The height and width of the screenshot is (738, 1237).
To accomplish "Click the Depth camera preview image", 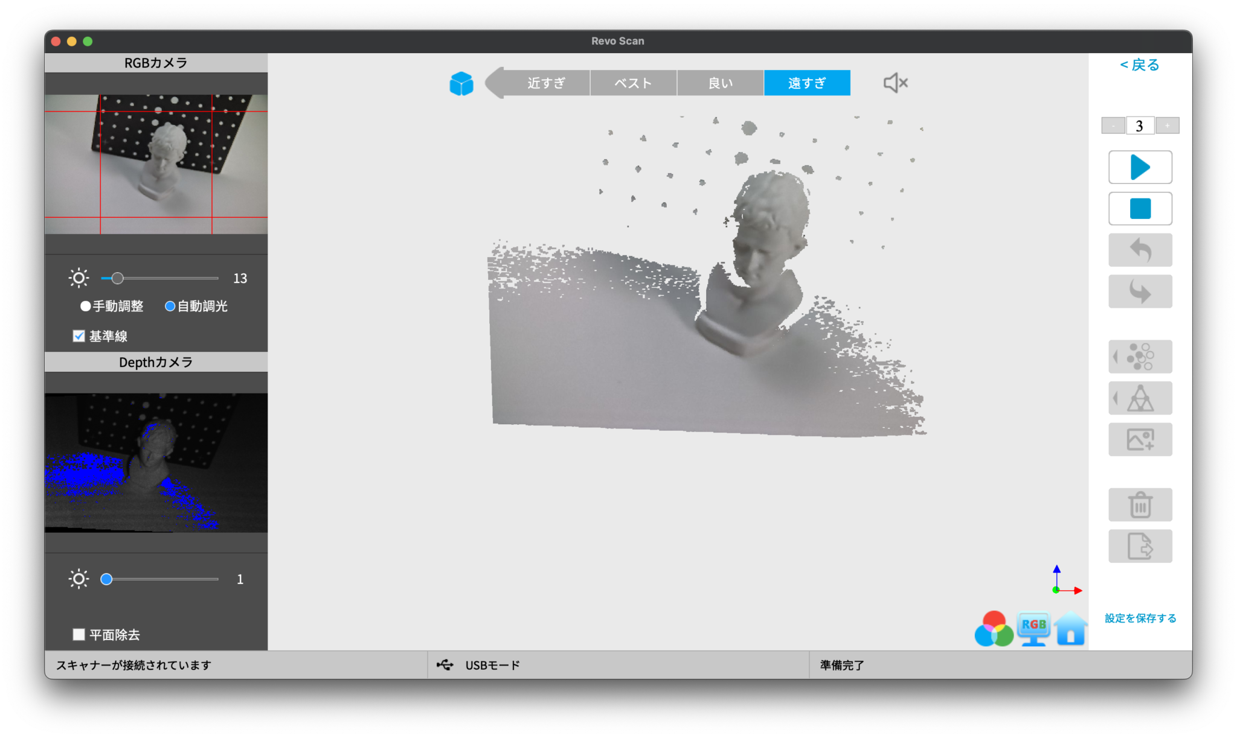I will (156, 463).
